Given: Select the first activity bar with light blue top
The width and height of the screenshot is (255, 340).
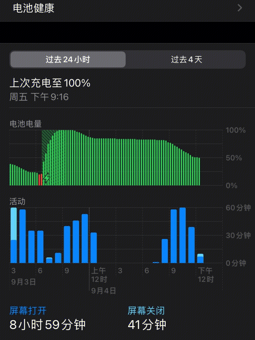Looking at the screenshot, I should click(x=14, y=235).
